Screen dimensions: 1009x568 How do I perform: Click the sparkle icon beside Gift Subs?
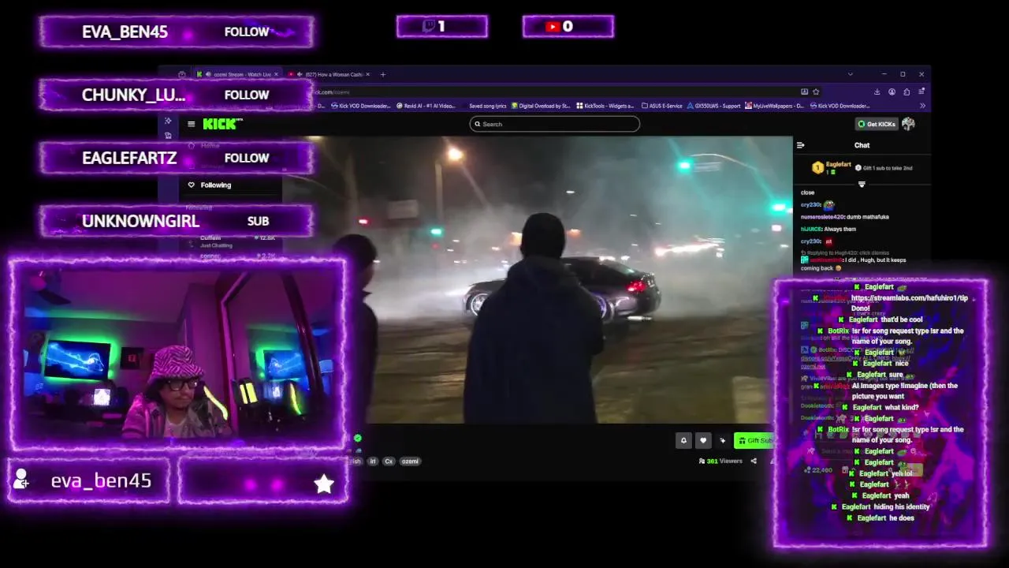click(722, 440)
